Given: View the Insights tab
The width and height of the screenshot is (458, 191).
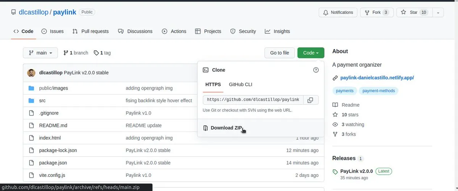Looking at the screenshot, I should point(277,31).
